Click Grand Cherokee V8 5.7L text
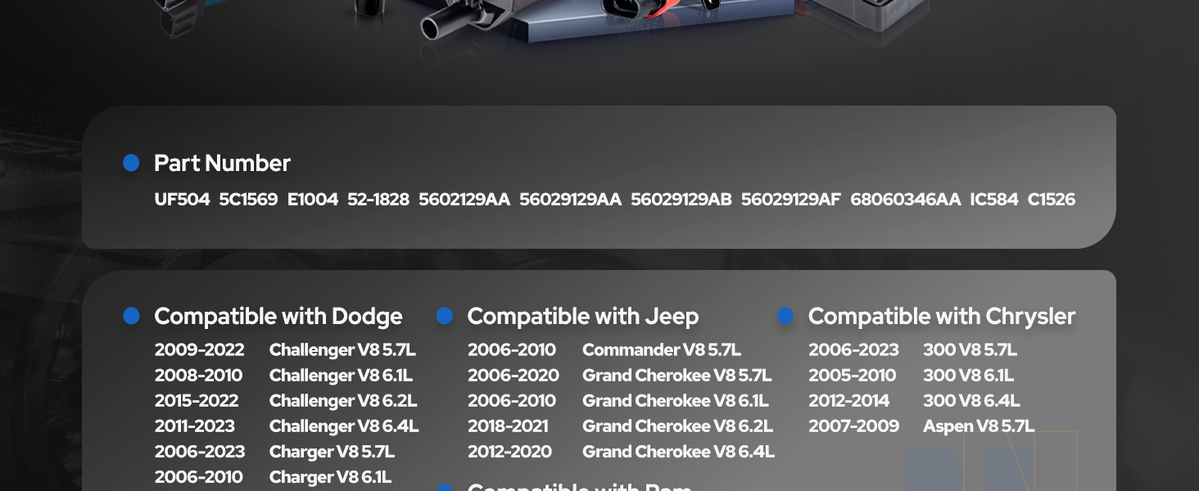This screenshot has height=491, width=1199. pyautogui.click(x=677, y=375)
